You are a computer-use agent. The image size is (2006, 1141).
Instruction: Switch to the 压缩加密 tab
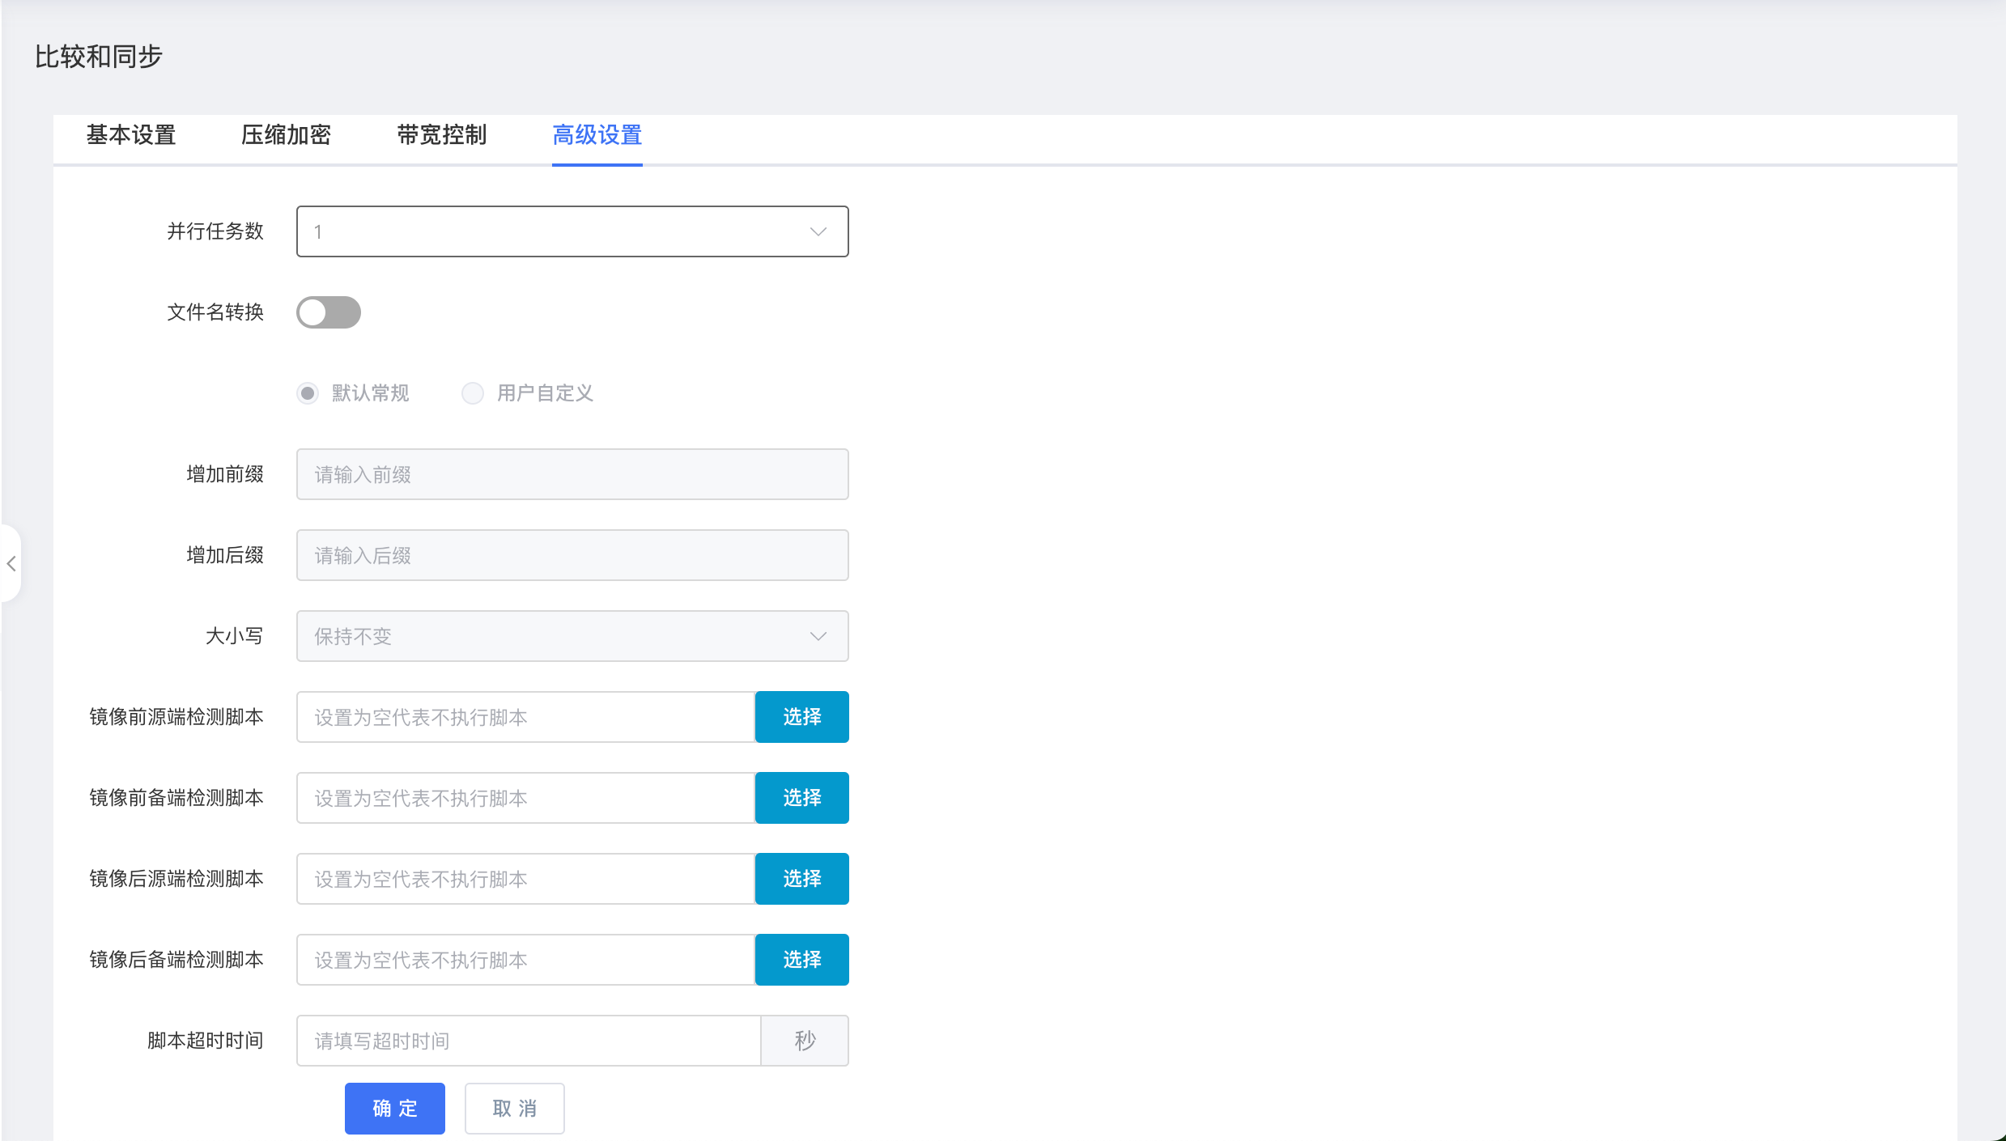pos(287,135)
